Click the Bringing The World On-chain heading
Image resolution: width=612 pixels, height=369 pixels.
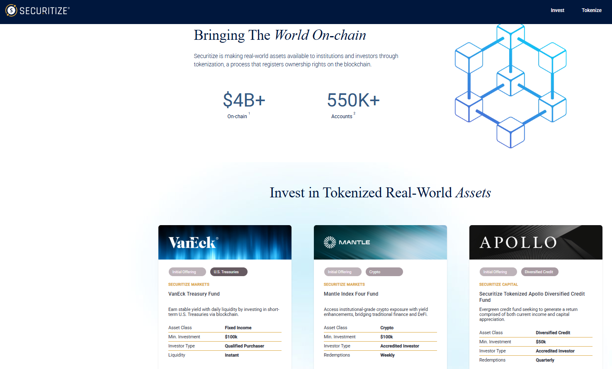point(280,35)
